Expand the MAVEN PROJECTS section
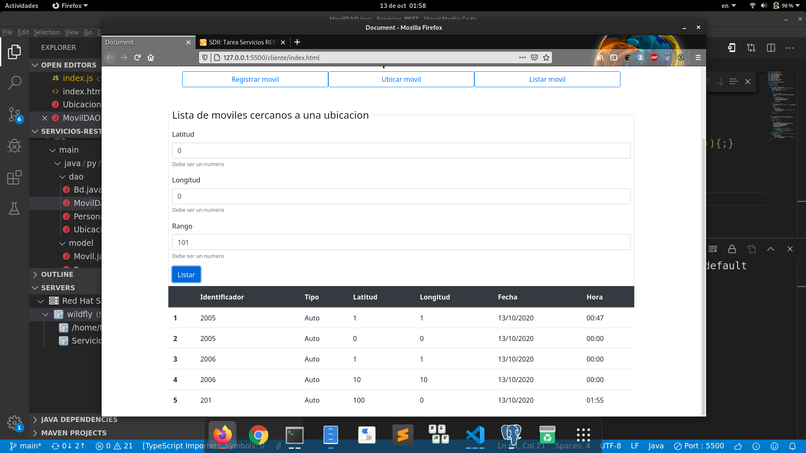This screenshot has width=806, height=453. click(x=73, y=433)
